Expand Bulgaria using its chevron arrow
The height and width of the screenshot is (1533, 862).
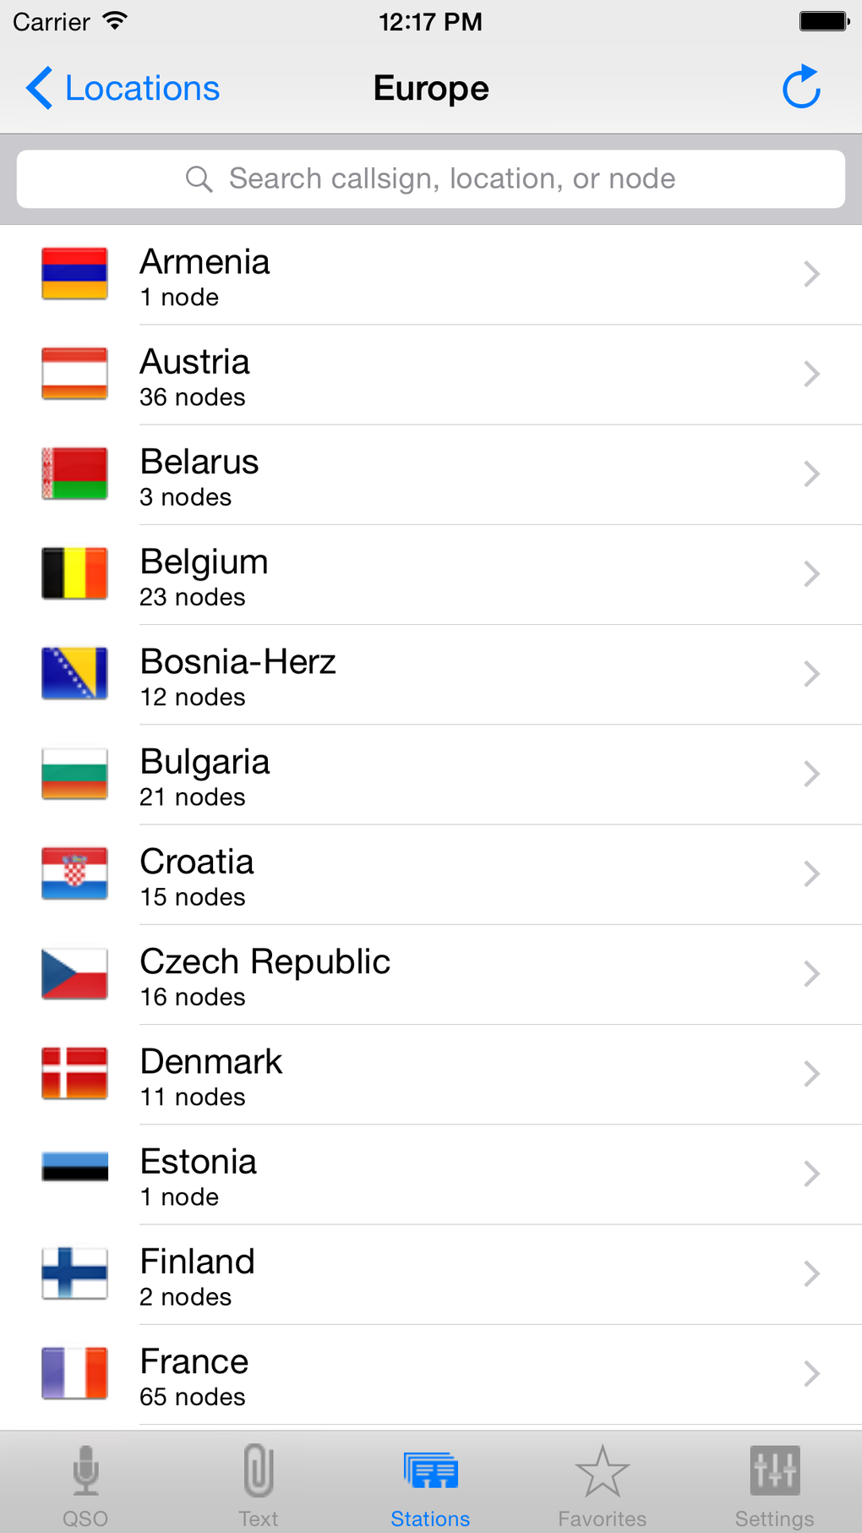pyautogui.click(x=811, y=774)
